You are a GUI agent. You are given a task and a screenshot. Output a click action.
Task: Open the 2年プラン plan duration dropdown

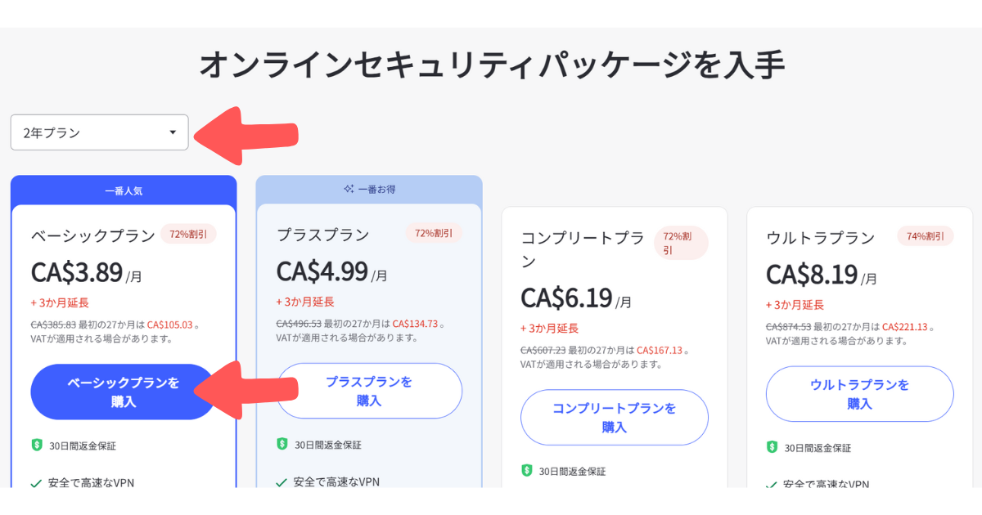[99, 132]
